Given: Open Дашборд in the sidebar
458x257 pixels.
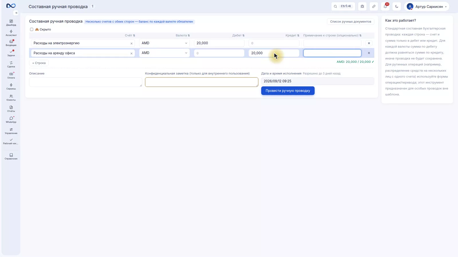Looking at the screenshot, I should coord(11,23).
